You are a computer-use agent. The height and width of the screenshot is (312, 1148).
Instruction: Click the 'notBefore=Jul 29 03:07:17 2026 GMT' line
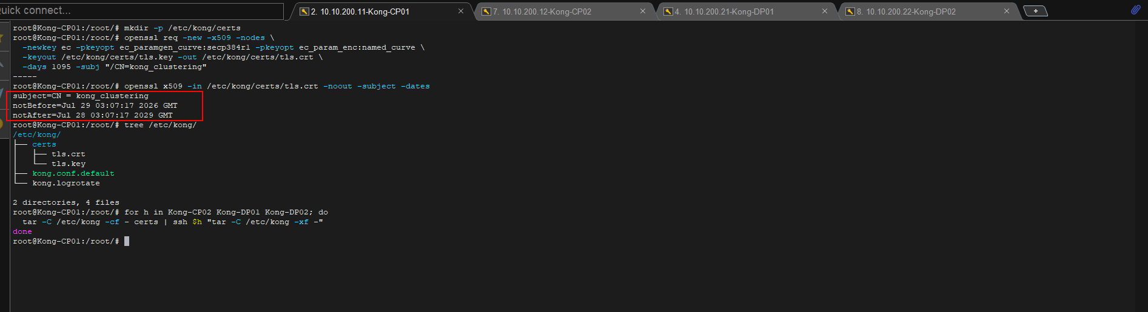coord(95,105)
